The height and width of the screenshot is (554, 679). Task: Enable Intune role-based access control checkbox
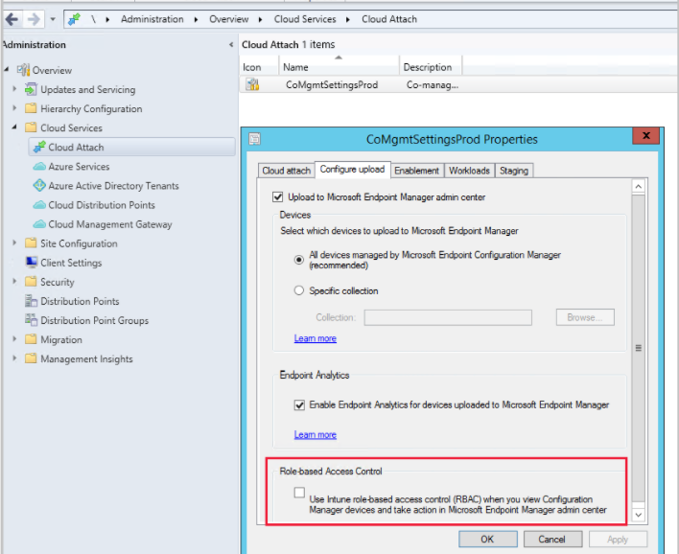tap(299, 493)
